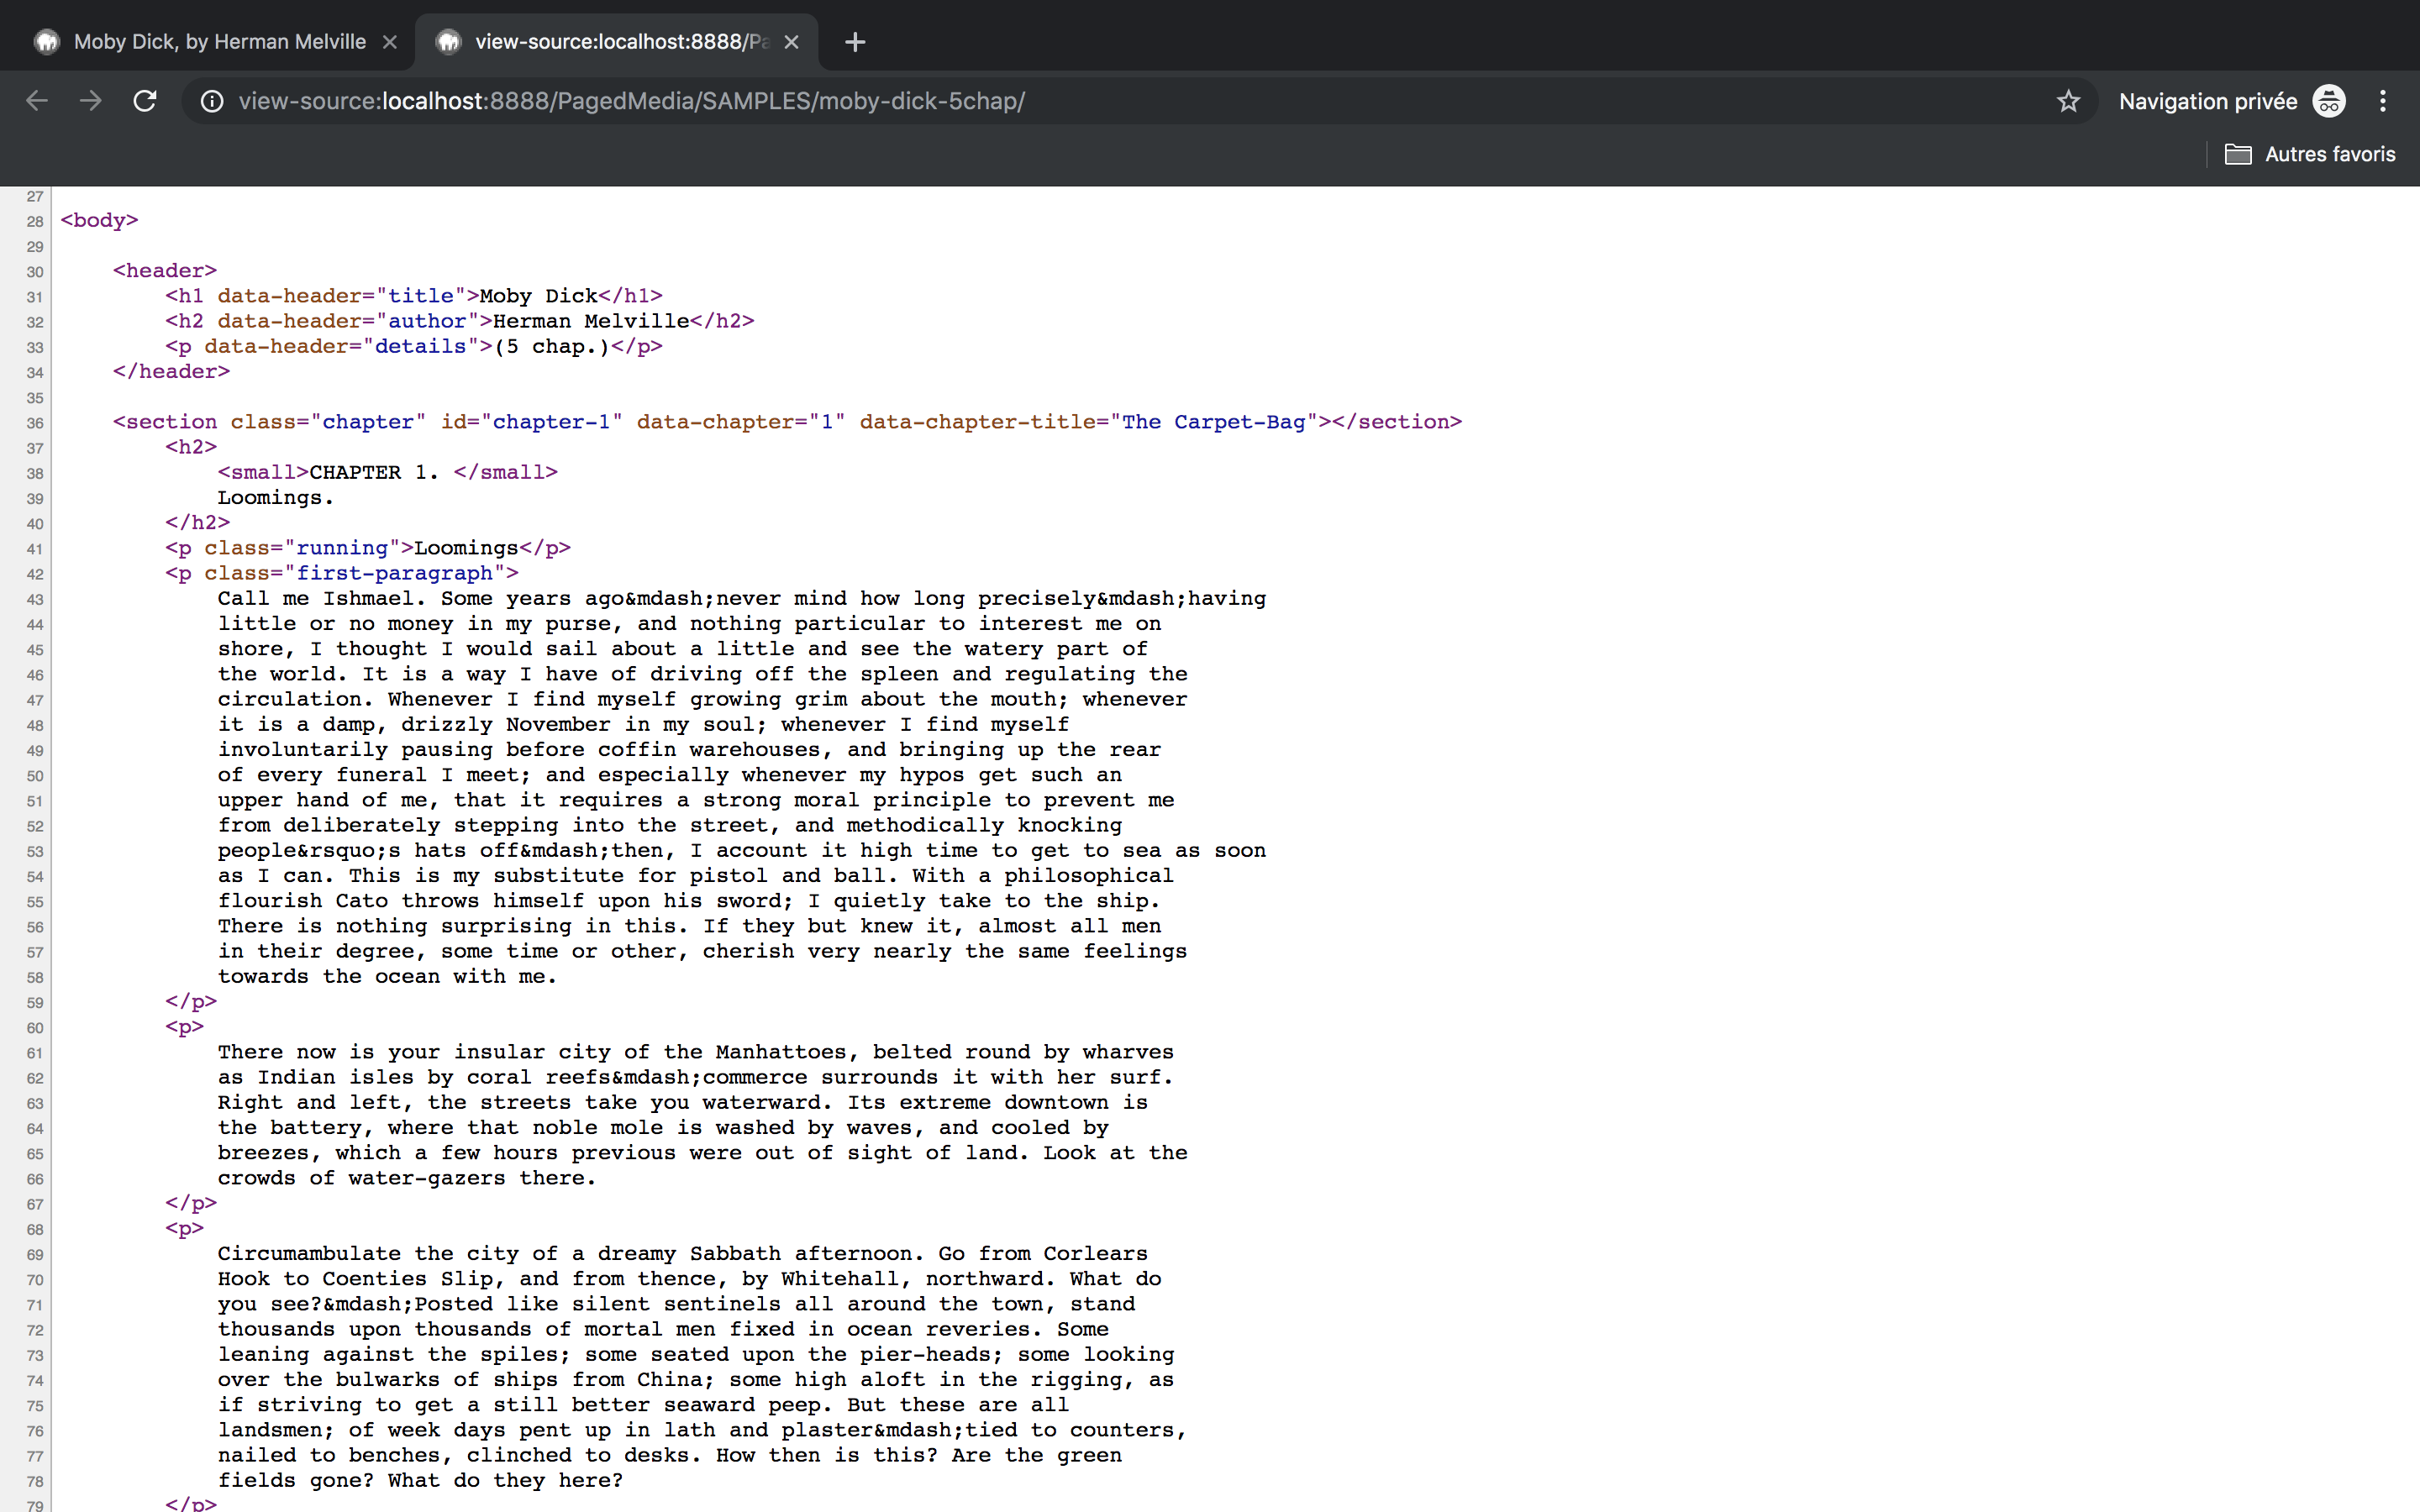Click the forward navigation arrow

(x=91, y=101)
